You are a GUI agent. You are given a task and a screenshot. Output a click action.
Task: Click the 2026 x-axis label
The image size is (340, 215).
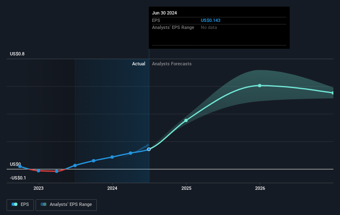pos(260,189)
